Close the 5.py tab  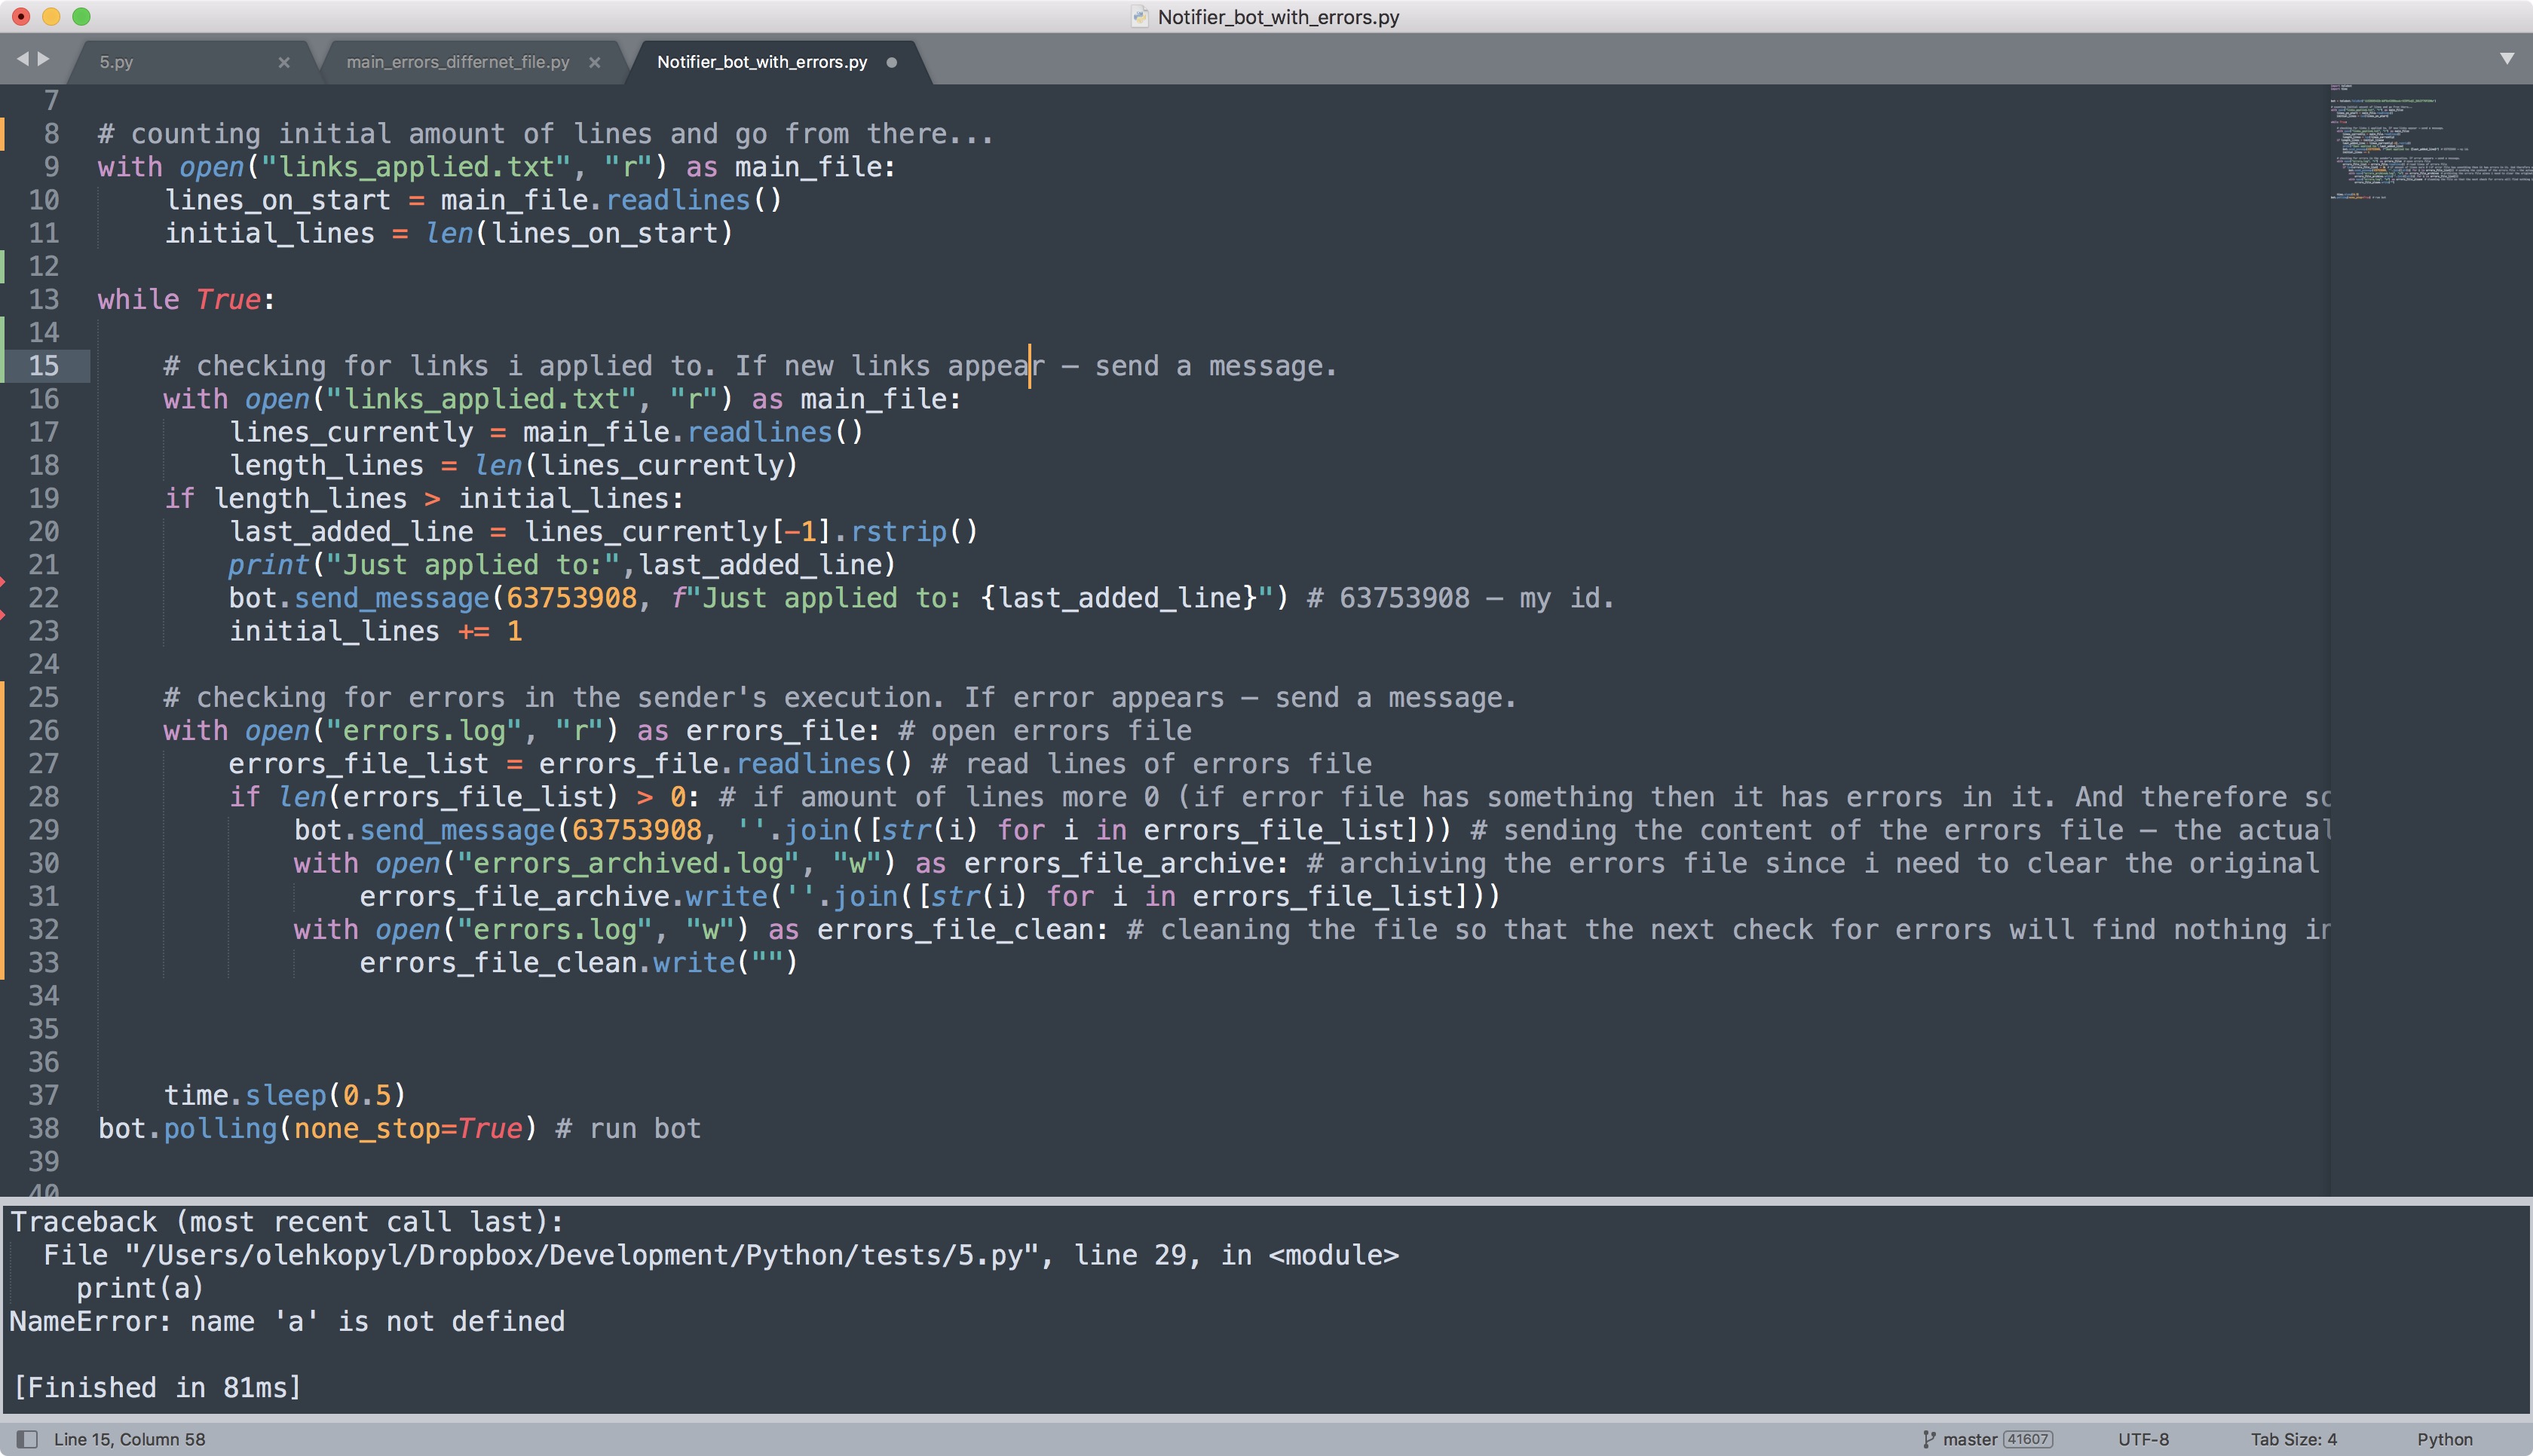(284, 62)
